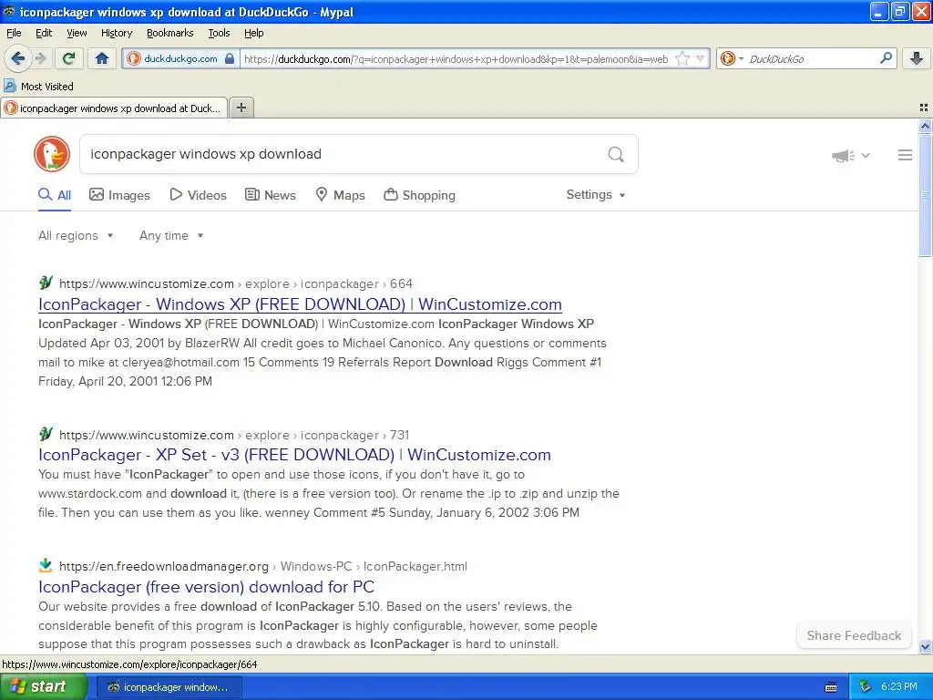
Task: Click the en.freedownloadmanager.org URL
Action: tap(263, 567)
